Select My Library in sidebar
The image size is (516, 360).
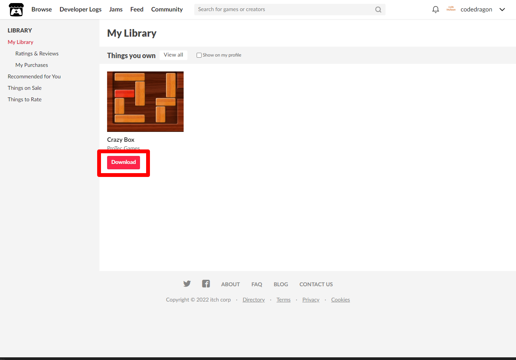click(21, 42)
